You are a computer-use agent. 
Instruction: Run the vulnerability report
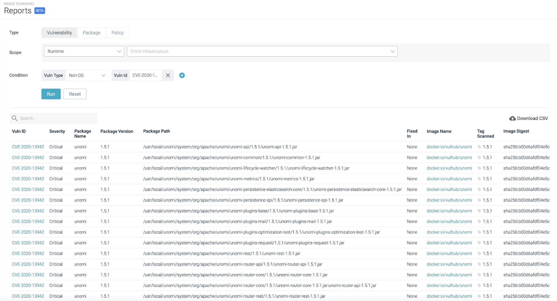pyautogui.click(x=51, y=94)
